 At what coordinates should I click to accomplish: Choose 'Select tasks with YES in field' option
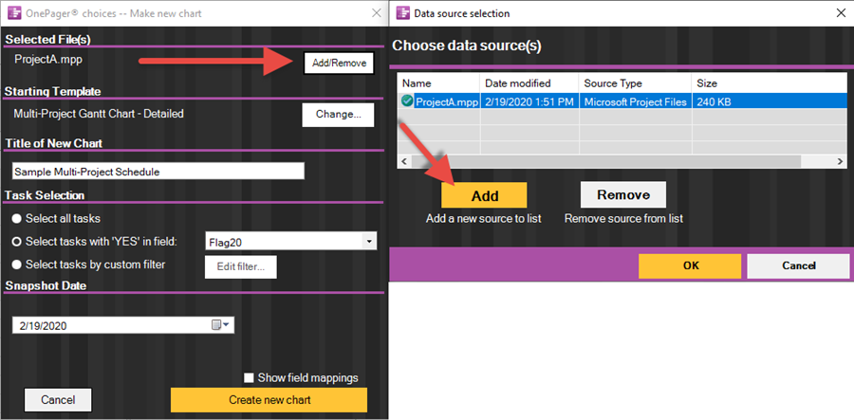17,242
